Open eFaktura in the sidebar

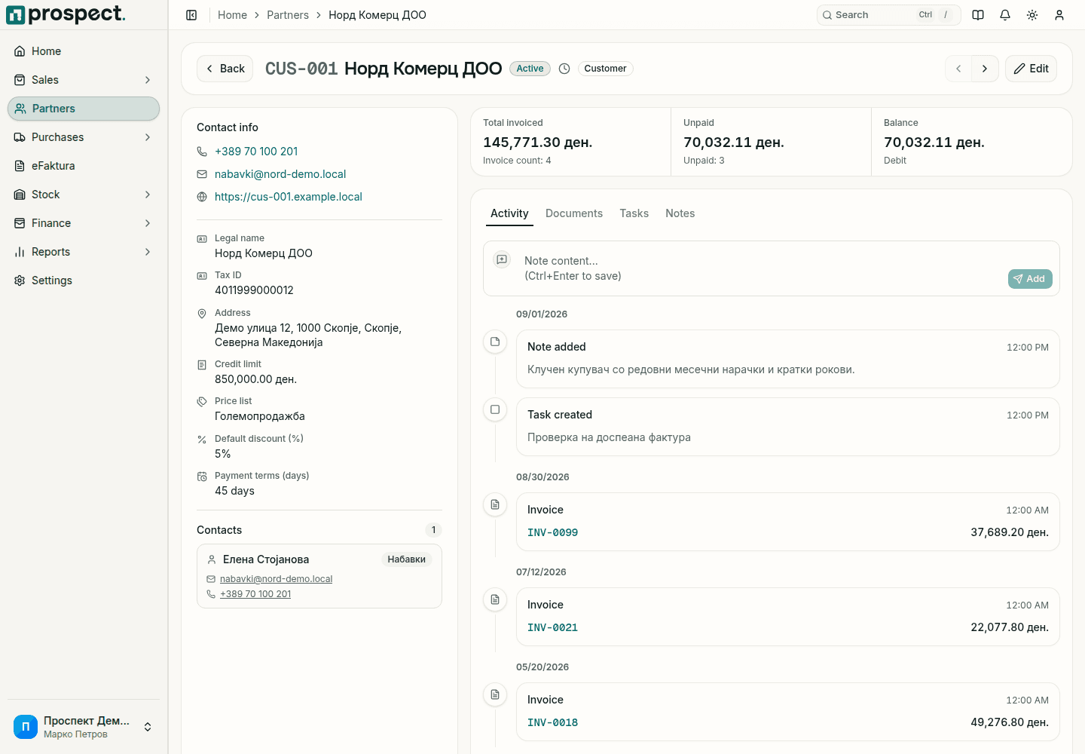pos(84,166)
